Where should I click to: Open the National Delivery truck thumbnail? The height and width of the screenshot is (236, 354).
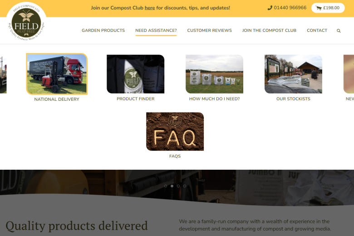(57, 74)
